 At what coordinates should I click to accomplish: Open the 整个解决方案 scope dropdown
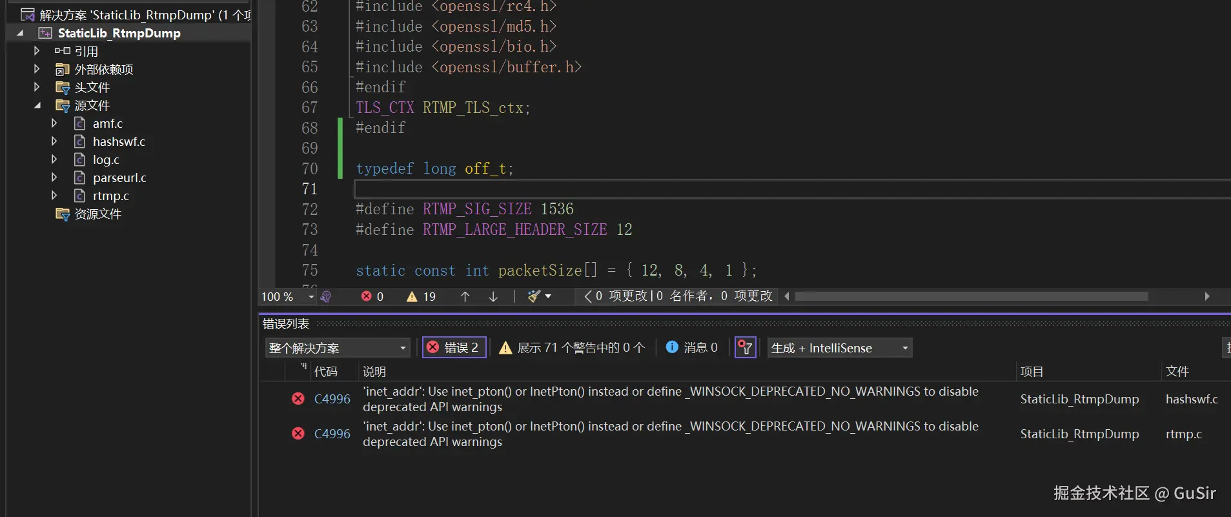[x=338, y=348]
